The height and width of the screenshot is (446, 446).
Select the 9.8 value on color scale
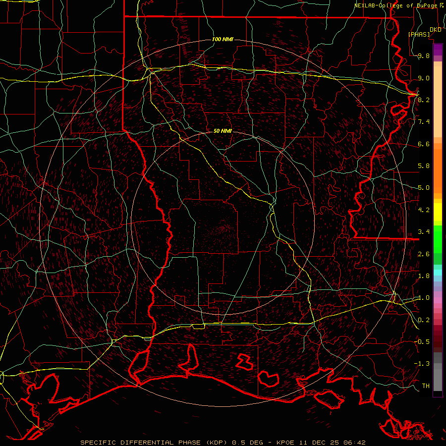424,56
